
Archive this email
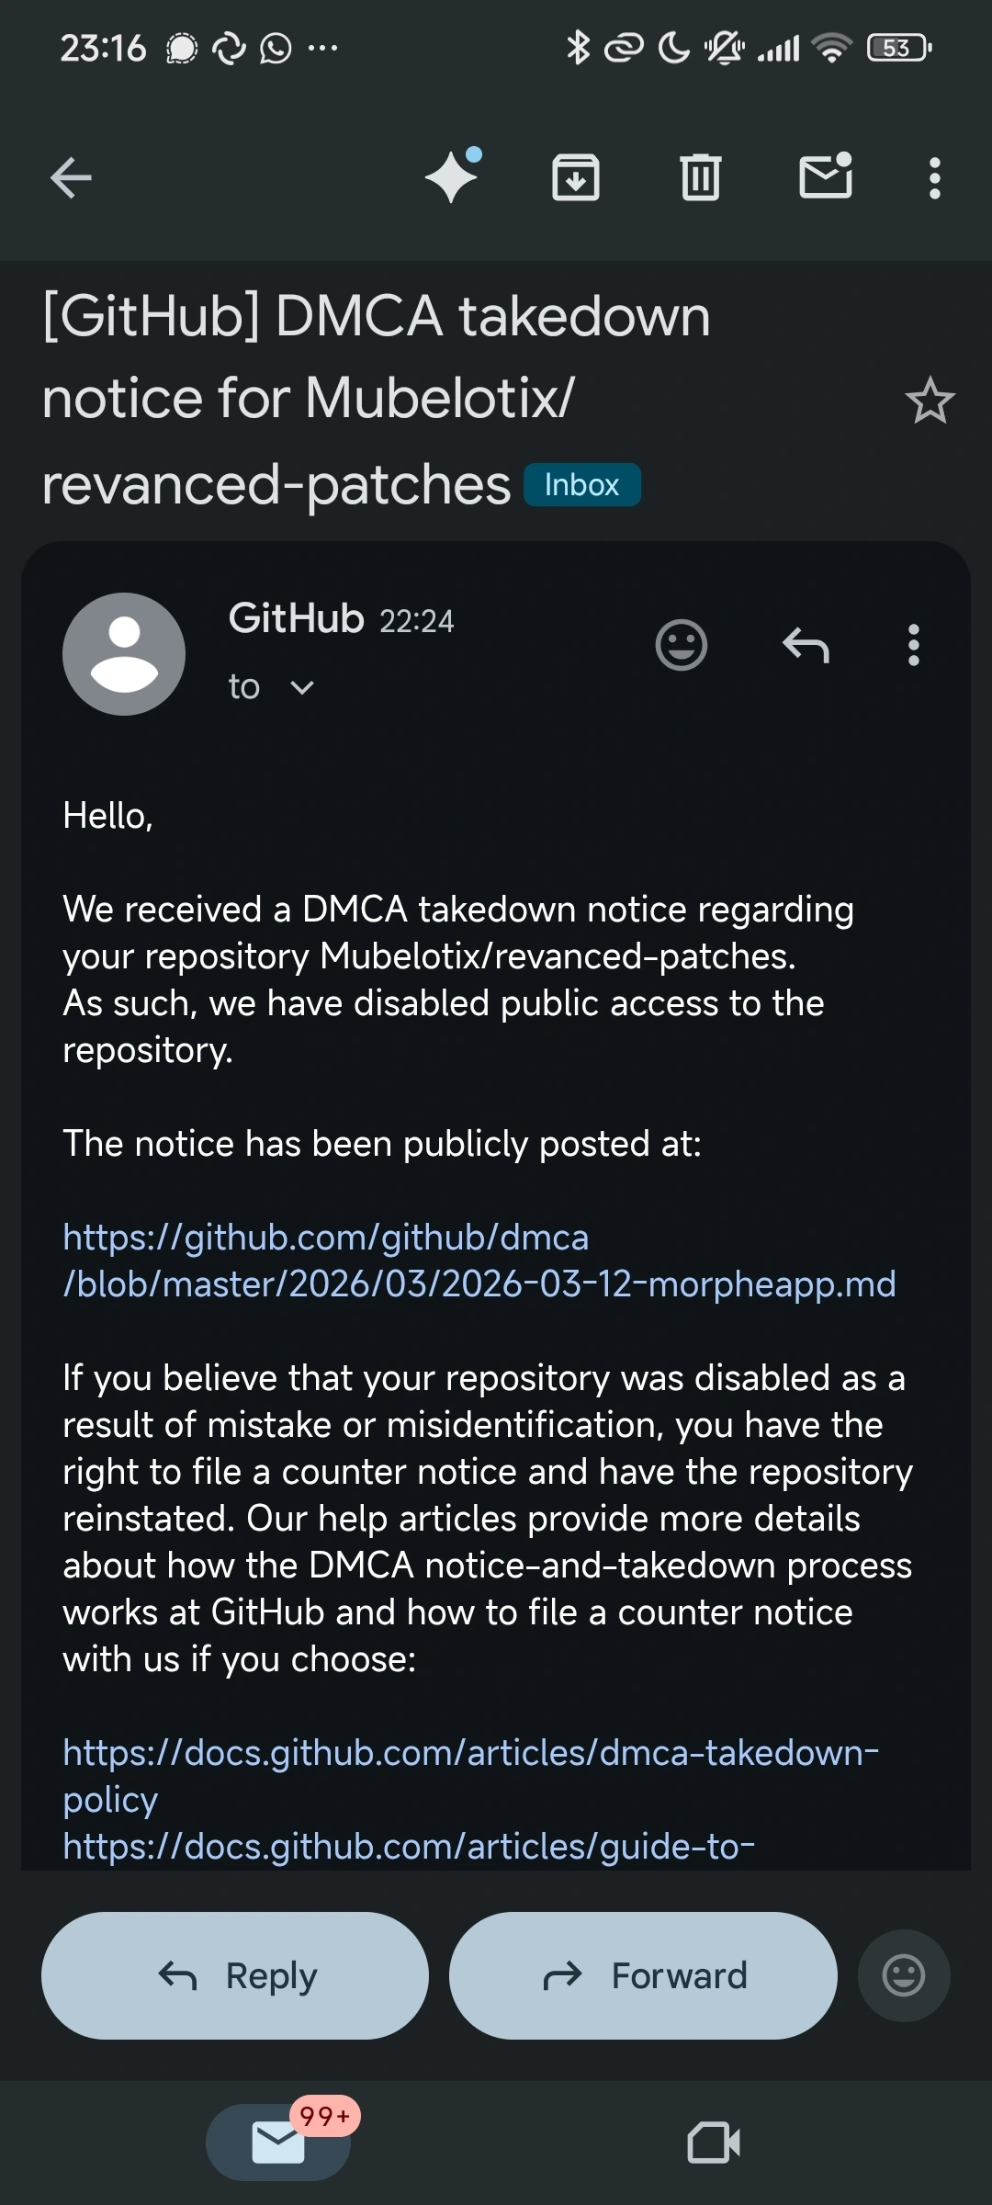tap(576, 177)
